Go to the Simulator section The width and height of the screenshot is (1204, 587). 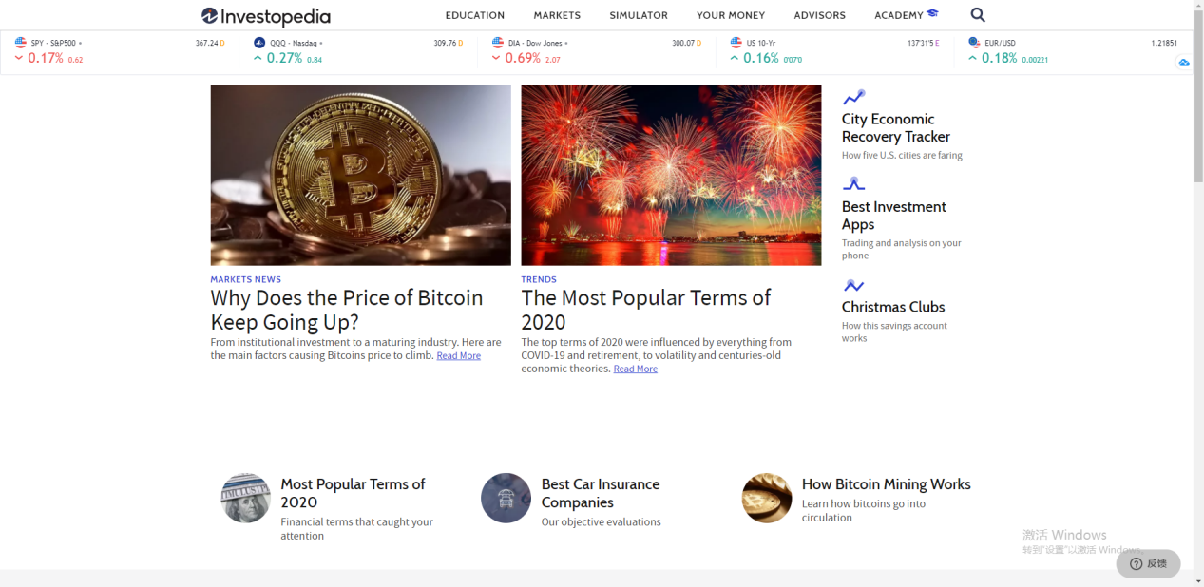[x=639, y=15]
